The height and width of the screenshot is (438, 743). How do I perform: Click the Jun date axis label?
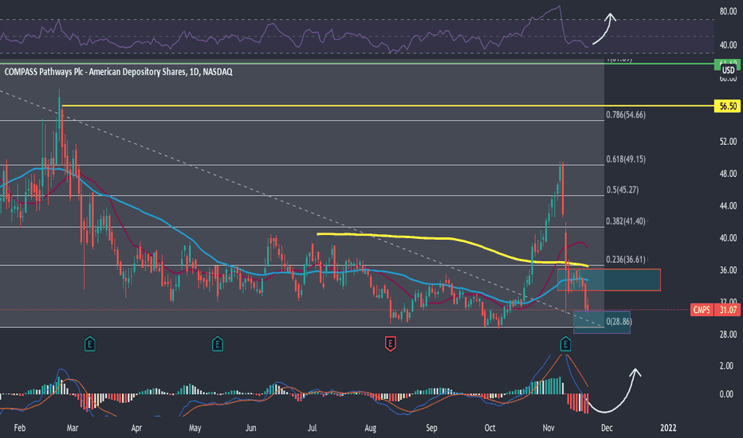(251, 428)
